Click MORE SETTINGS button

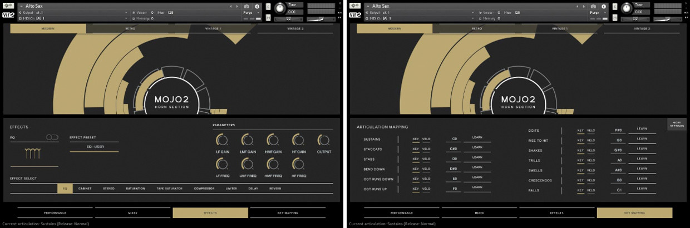coord(676,125)
